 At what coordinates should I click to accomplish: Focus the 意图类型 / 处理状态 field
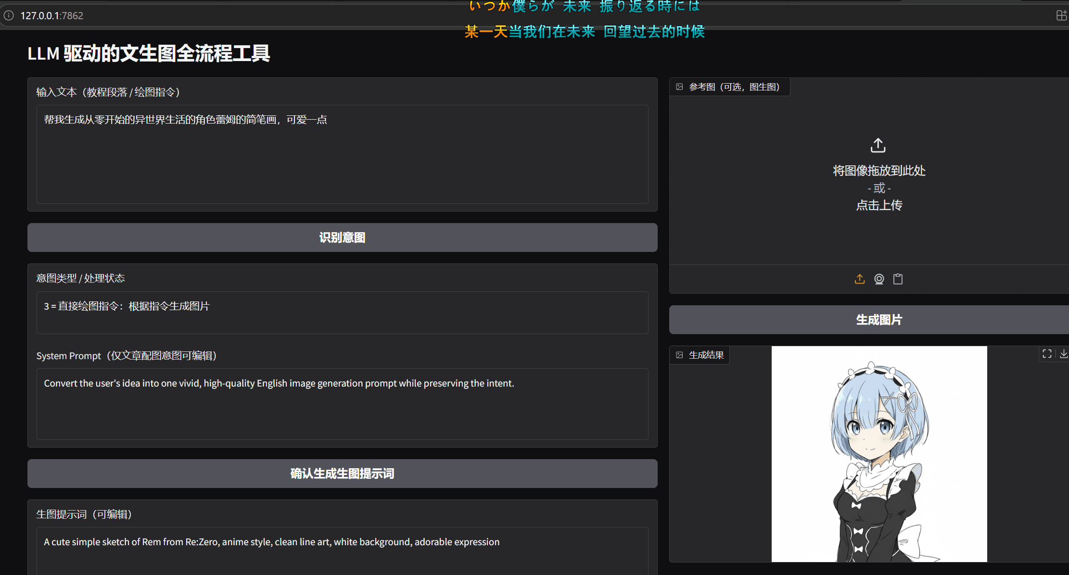click(343, 312)
